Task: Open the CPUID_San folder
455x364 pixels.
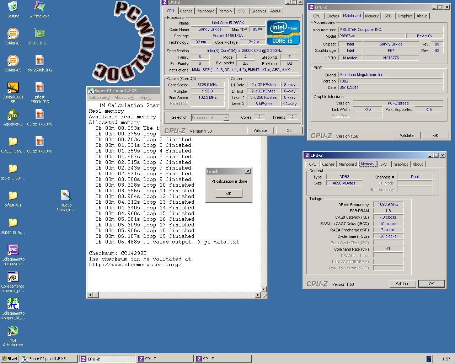Action: pyautogui.click(x=13, y=145)
